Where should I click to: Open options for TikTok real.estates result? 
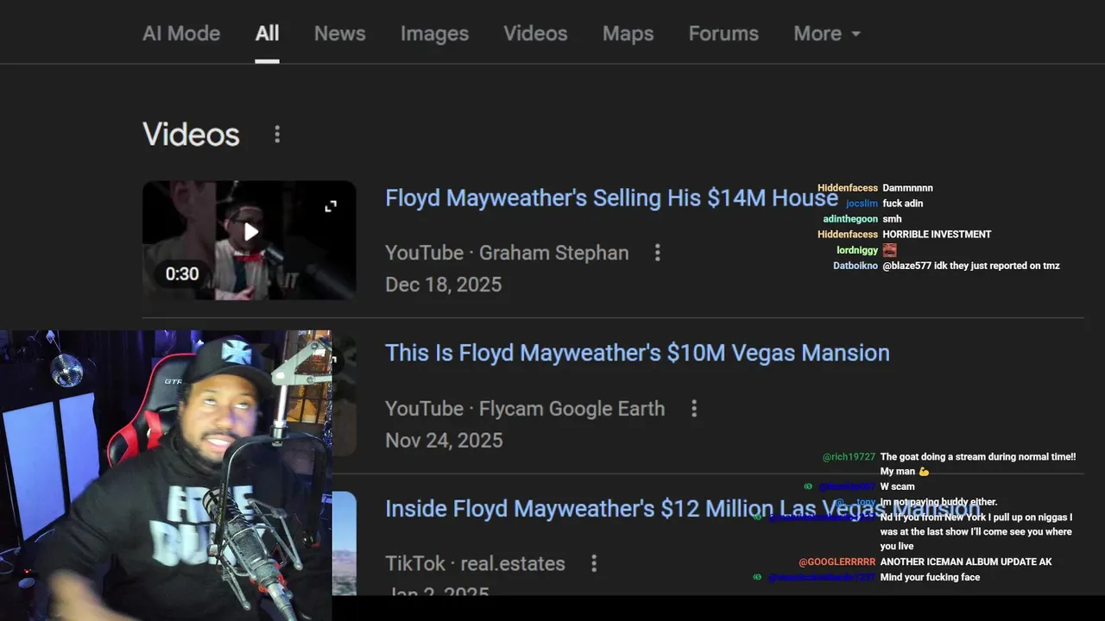click(x=594, y=564)
